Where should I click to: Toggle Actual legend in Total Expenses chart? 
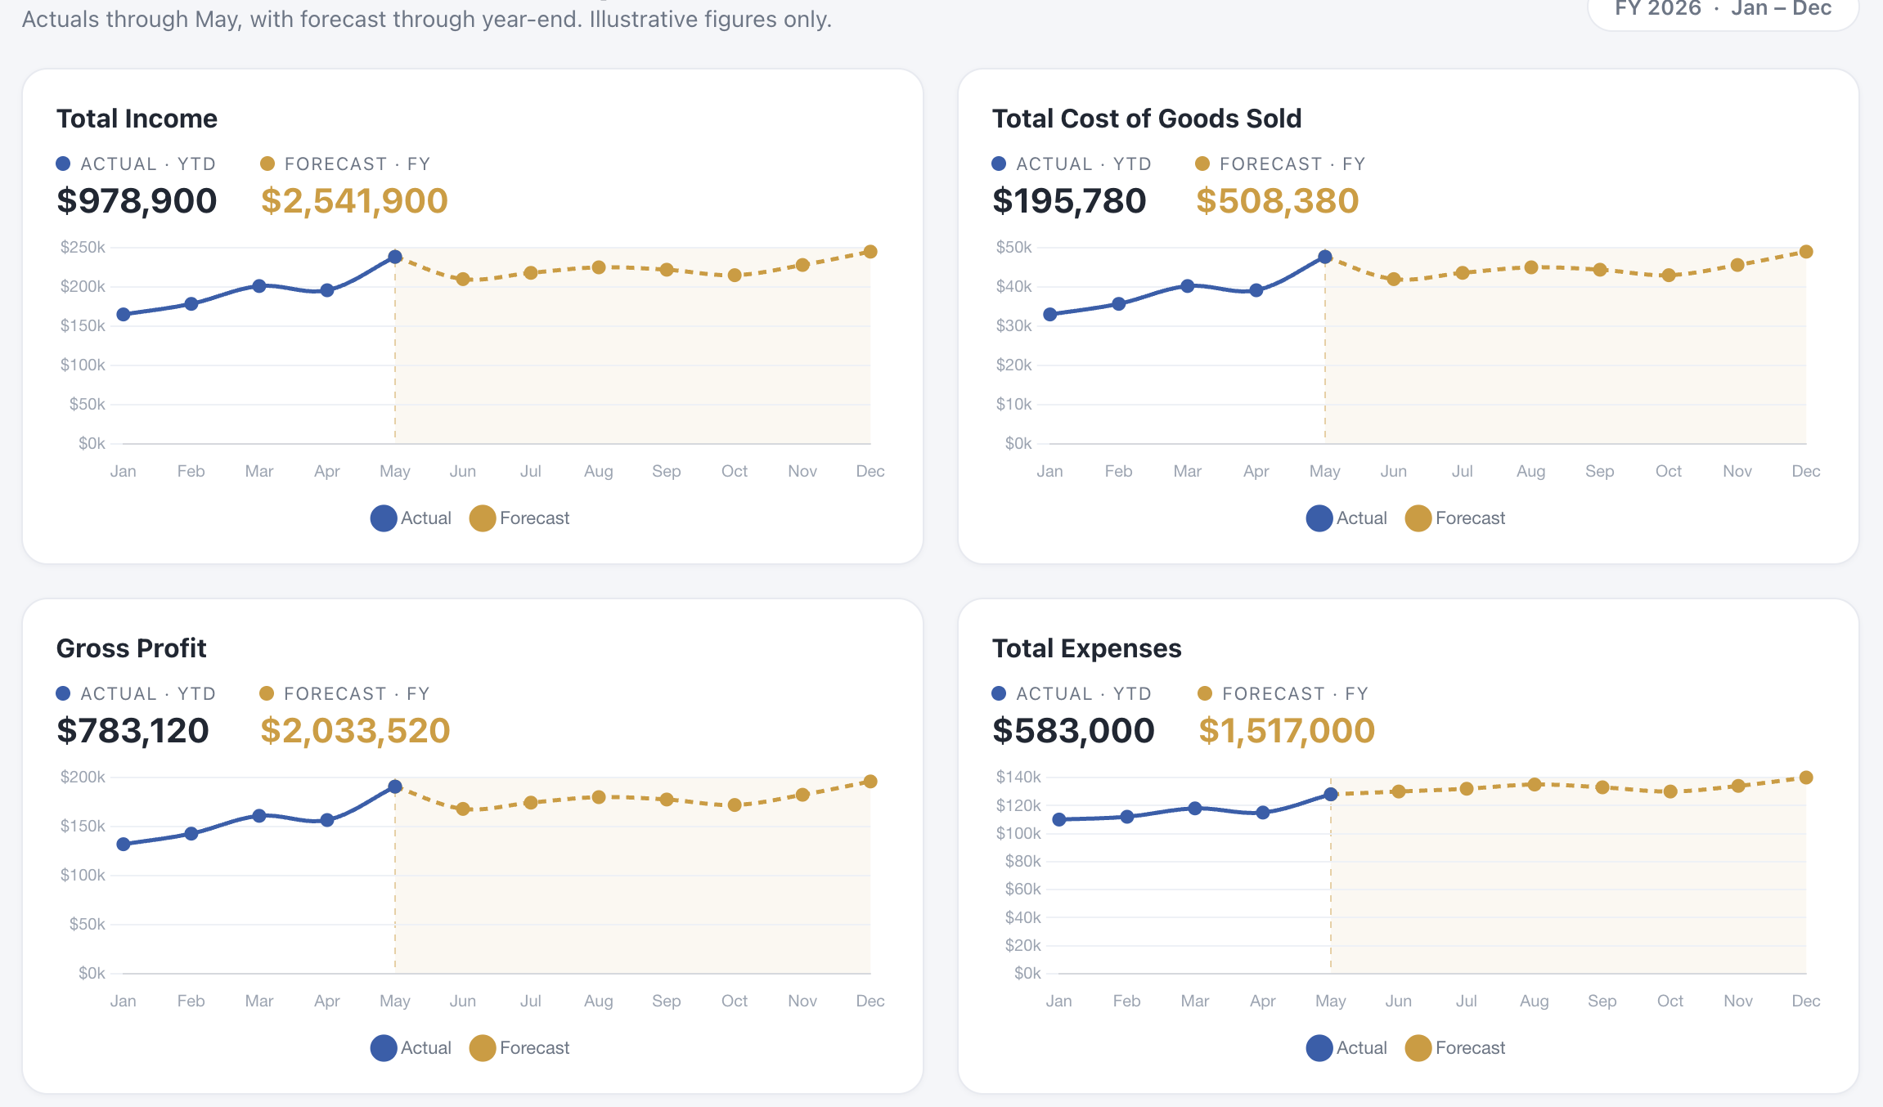coord(1346,1048)
